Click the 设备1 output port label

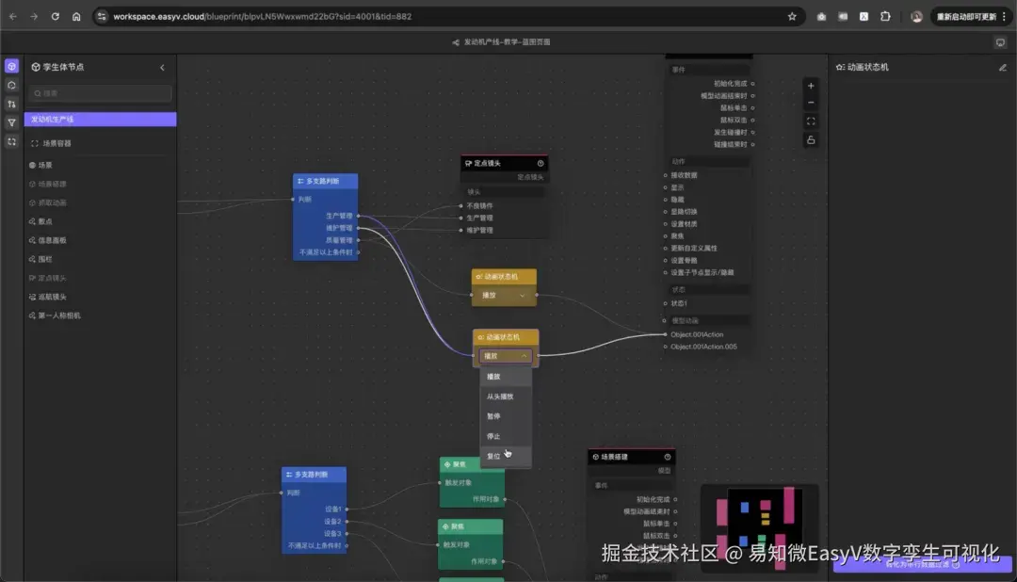pos(332,509)
